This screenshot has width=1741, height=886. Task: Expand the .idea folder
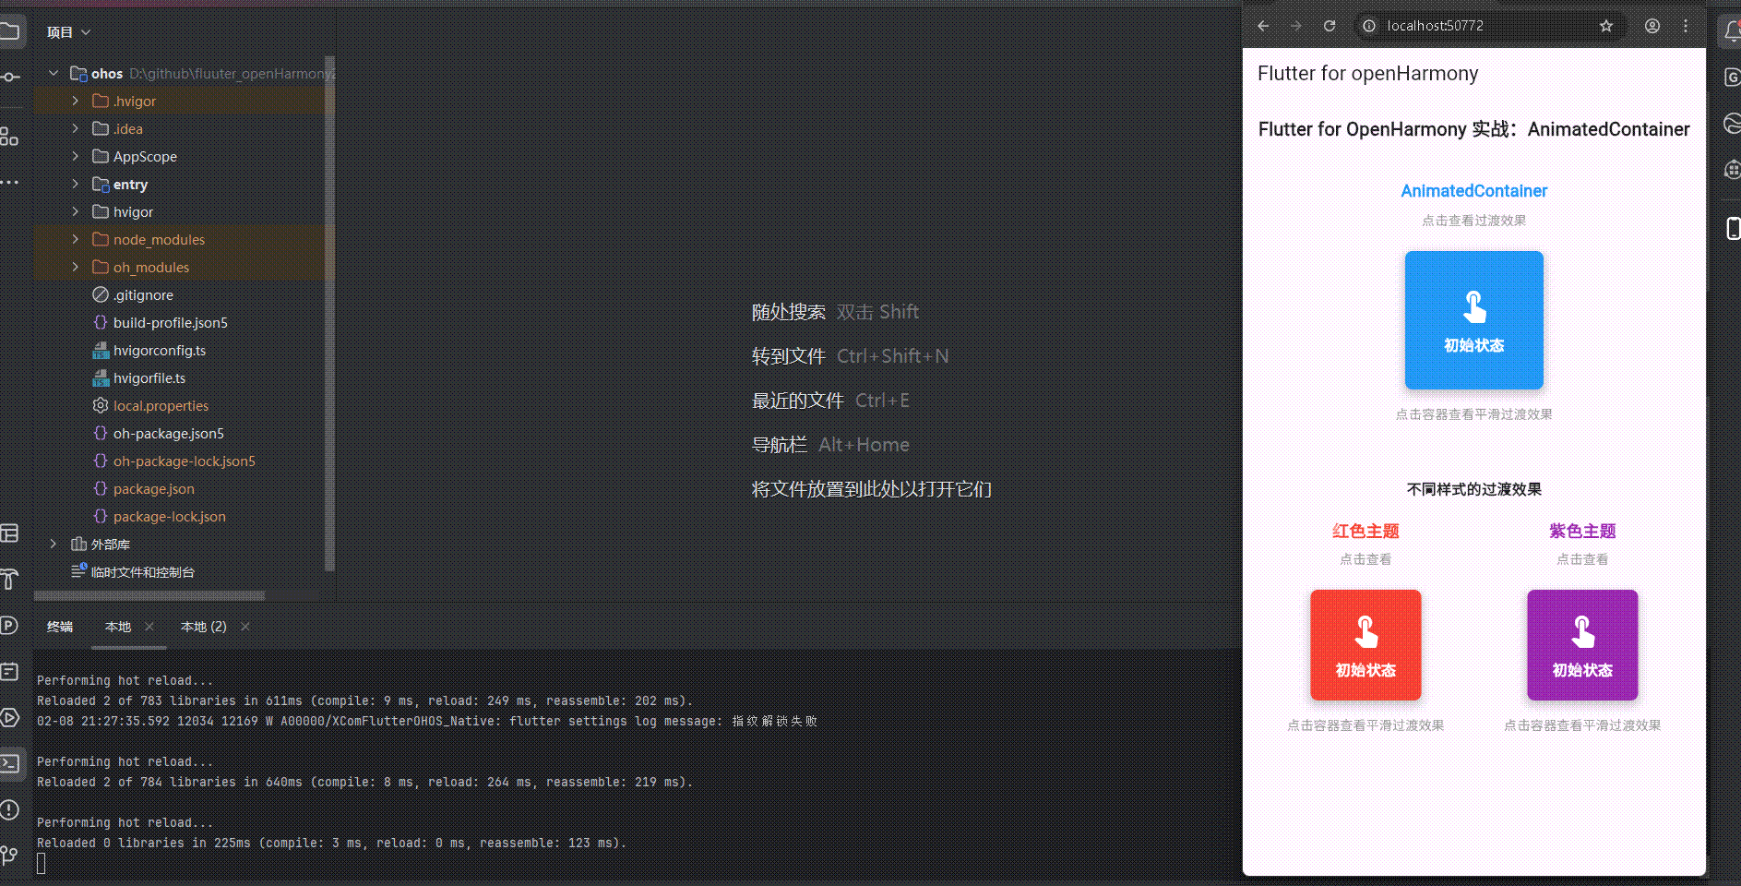point(76,128)
